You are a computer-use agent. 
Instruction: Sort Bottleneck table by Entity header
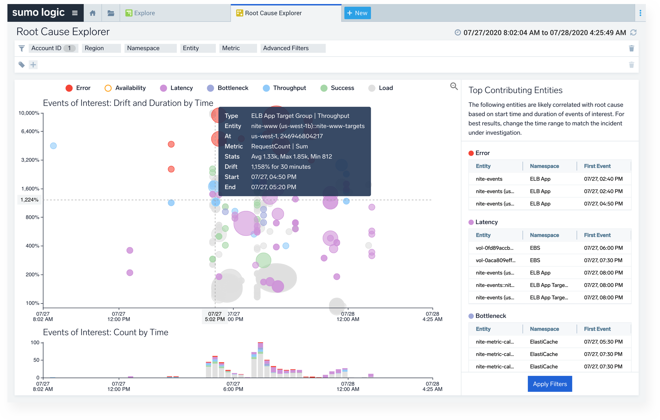pos(483,329)
